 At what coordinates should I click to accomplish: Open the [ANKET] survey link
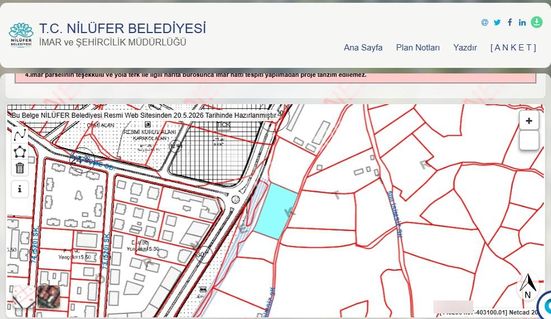513,48
